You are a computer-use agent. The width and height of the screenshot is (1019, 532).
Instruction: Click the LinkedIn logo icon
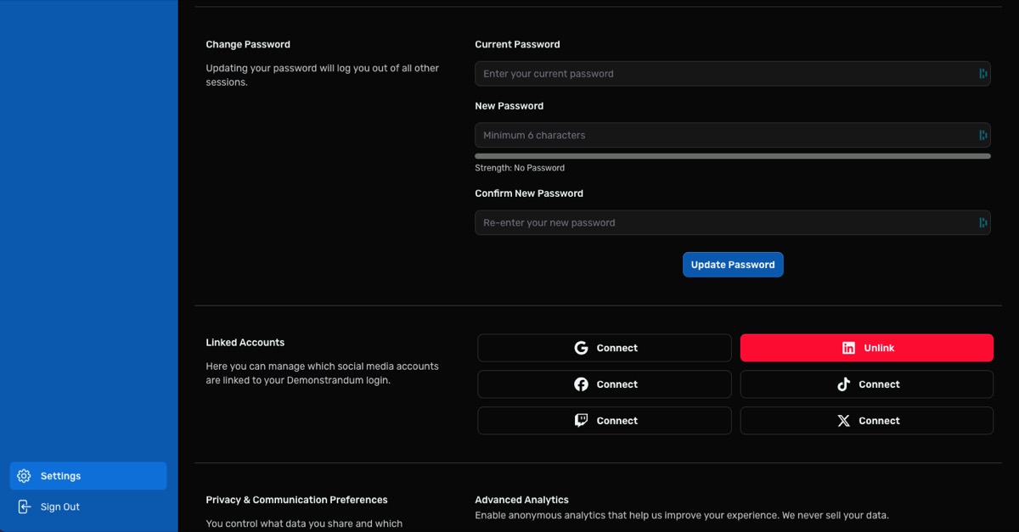[x=848, y=348]
